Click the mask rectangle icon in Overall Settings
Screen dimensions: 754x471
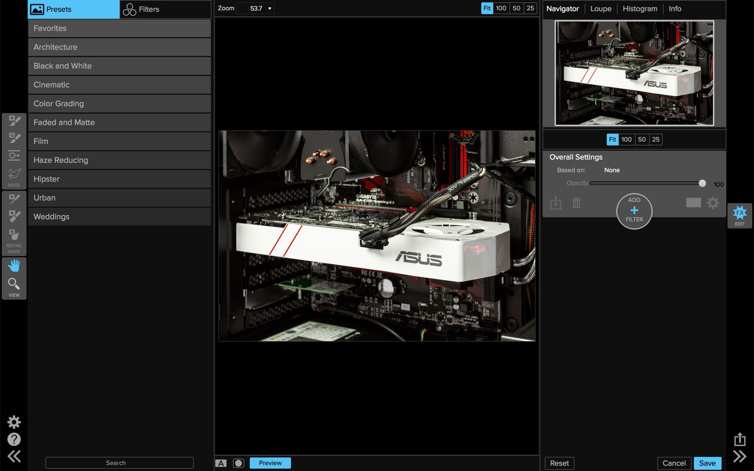(x=694, y=202)
